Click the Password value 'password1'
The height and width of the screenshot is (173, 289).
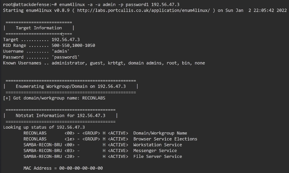66,57
